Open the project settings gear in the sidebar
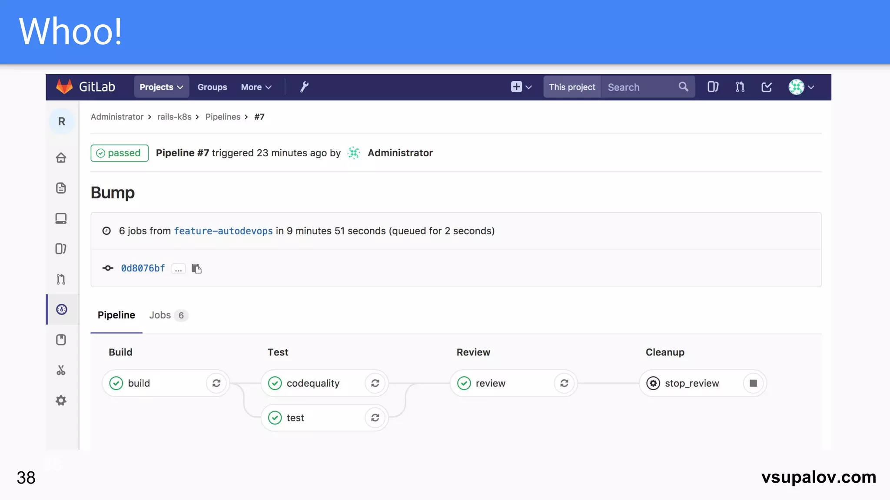Viewport: 890px width, 500px height. click(x=61, y=400)
